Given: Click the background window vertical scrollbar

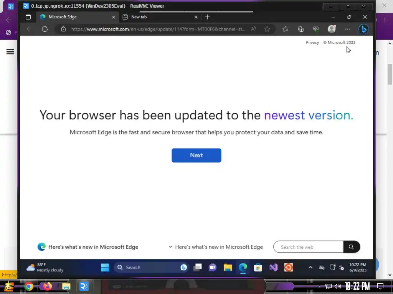Looking at the screenshot, I should point(390,74).
